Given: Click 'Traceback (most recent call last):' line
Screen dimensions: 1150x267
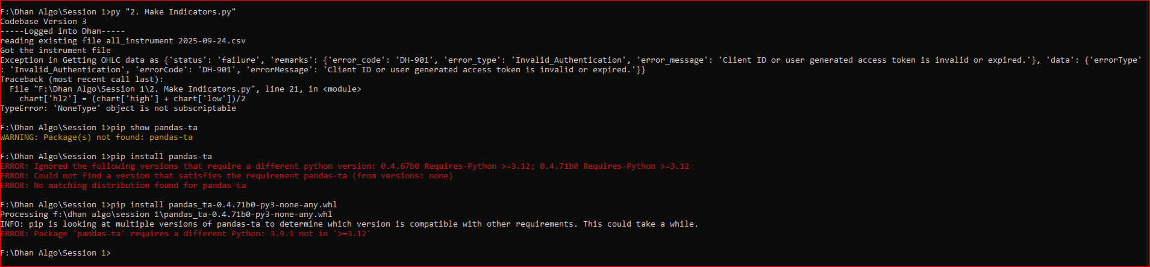Looking at the screenshot, I should pos(82,80).
